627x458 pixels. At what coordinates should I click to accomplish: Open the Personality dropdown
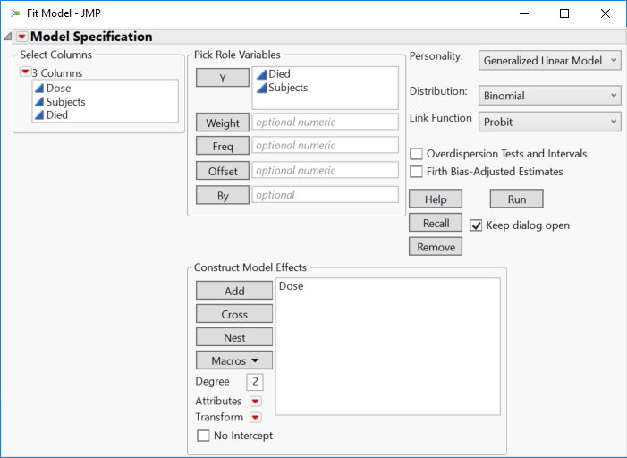(x=549, y=61)
